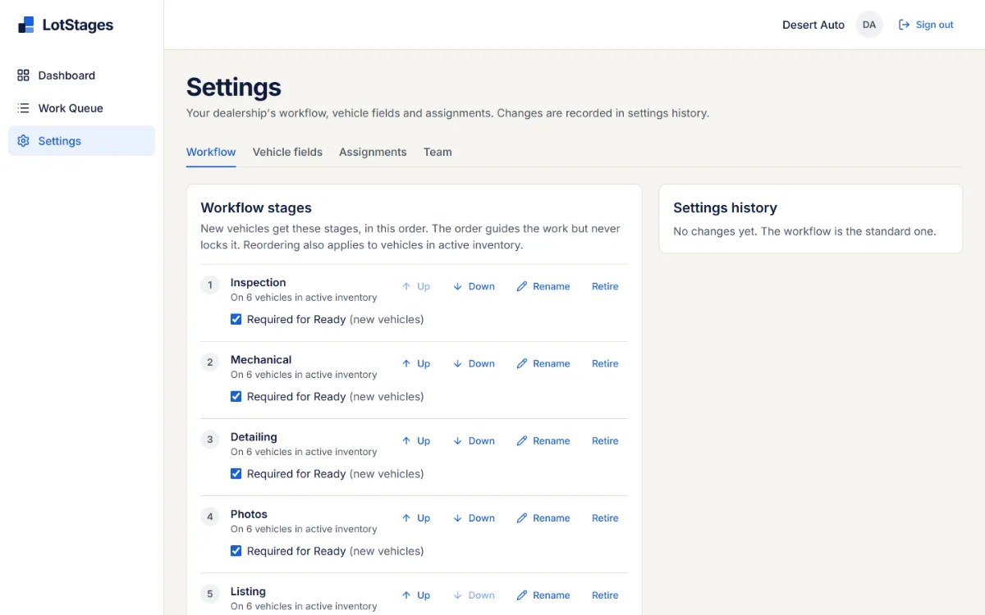The width and height of the screenshot is (985, 615).
Task: Rename the Mechanical stage
Action: pos(543,363)
